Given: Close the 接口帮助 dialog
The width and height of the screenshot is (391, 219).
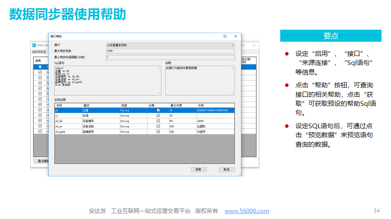Looking at the screenshot, I should (235, 37).
